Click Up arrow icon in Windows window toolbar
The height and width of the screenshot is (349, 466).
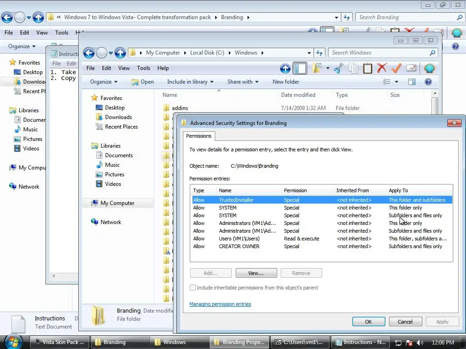(x=285, y=69)
